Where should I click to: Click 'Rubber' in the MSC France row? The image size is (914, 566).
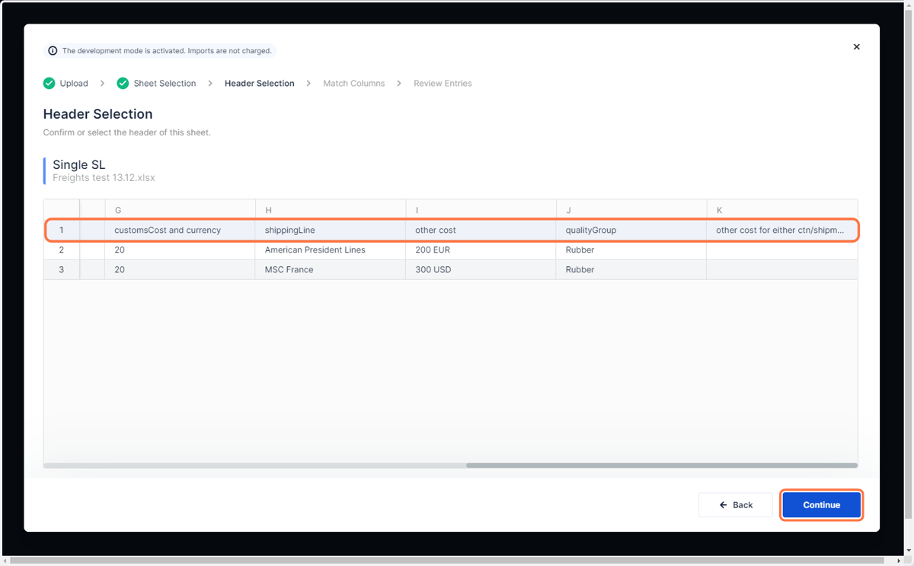[631, 269]
